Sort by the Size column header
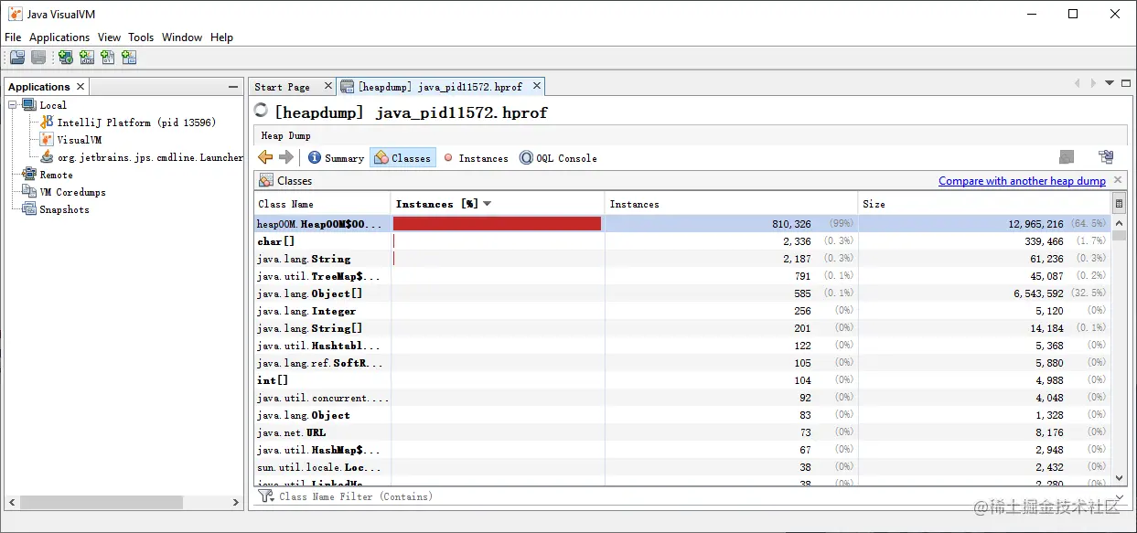The height and width of the screenshot is (533, 1137). pos(984,204)
